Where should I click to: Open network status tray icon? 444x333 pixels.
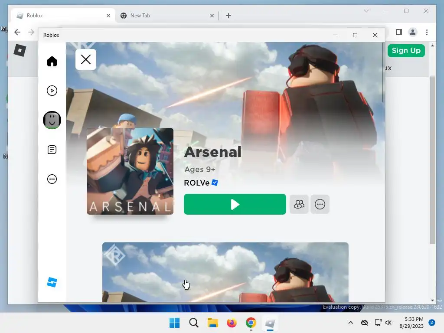378,323
